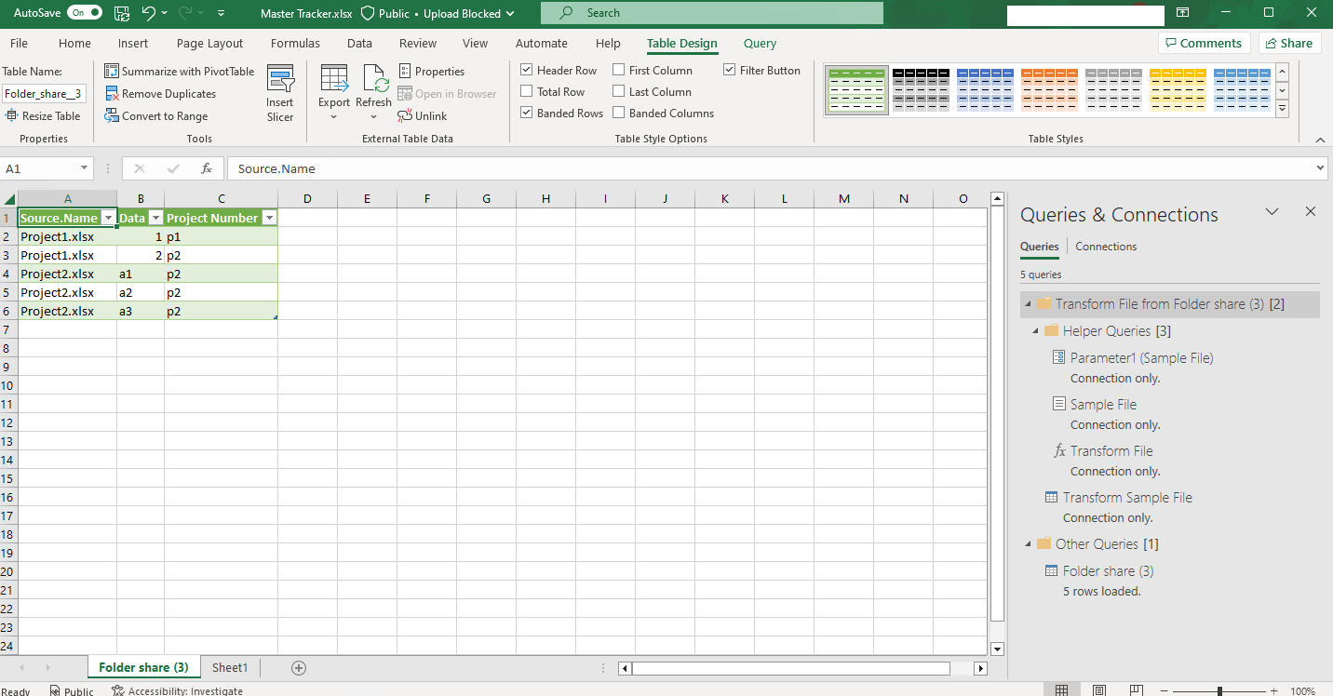
Task: Toggle the AutoSave switch
Action: 85,13
